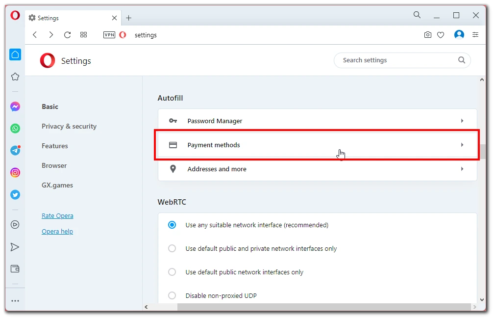
Task: Switch to the Settings tab
Action: tap(73, 18)
